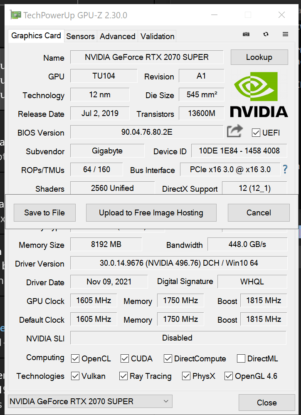Viewport: 301px width, 415px height.
Task: Uncheck the CUDA checkbox
Action: click(x=124, y=358)
